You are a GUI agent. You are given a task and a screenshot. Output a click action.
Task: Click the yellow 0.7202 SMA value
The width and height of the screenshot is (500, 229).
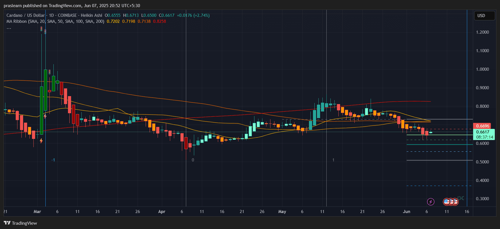point(113,21)
